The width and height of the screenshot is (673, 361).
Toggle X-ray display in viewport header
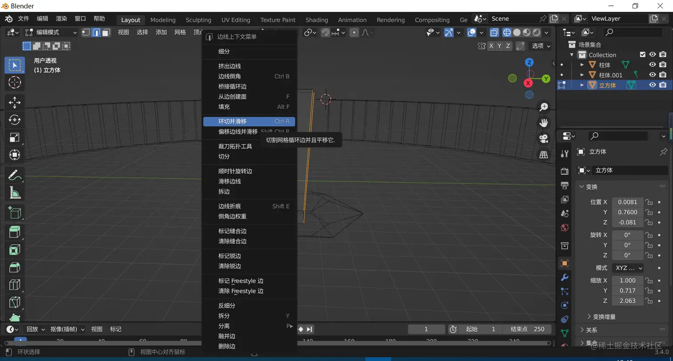pos(494,32)
